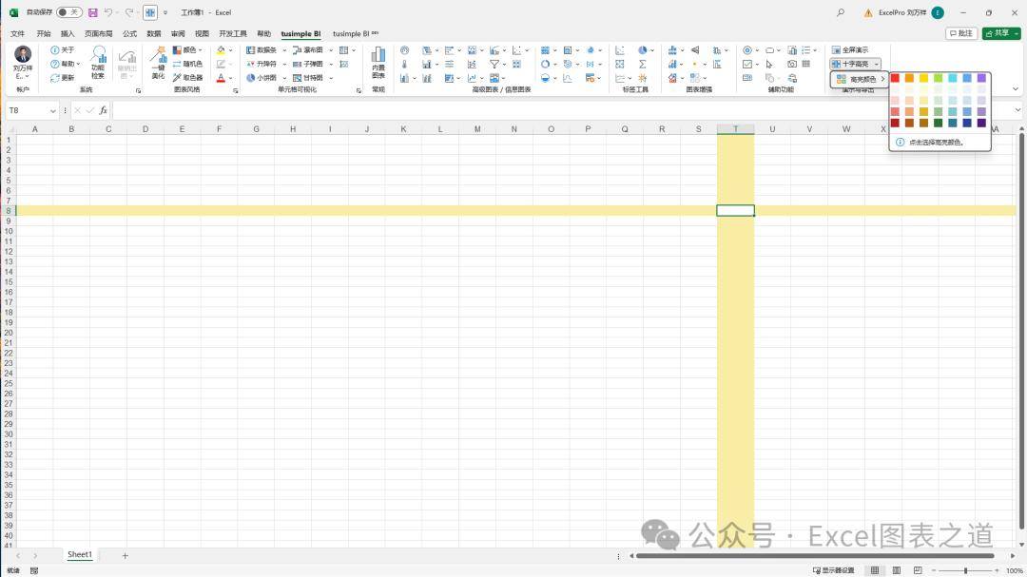Insert a 甘特图 Gantt chart
Screen dimensions: 1027x577
tap(307, 77)
